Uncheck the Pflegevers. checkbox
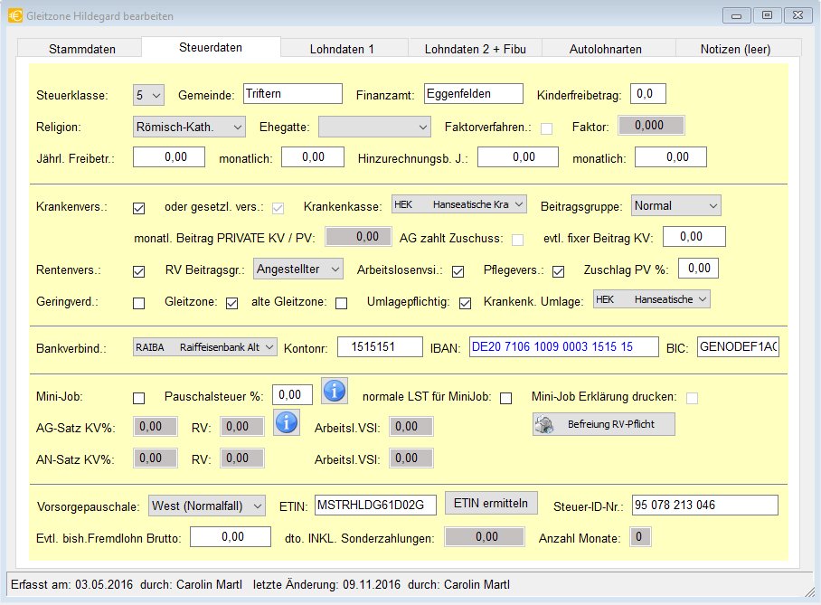The image size is (821, 605). 559,271
